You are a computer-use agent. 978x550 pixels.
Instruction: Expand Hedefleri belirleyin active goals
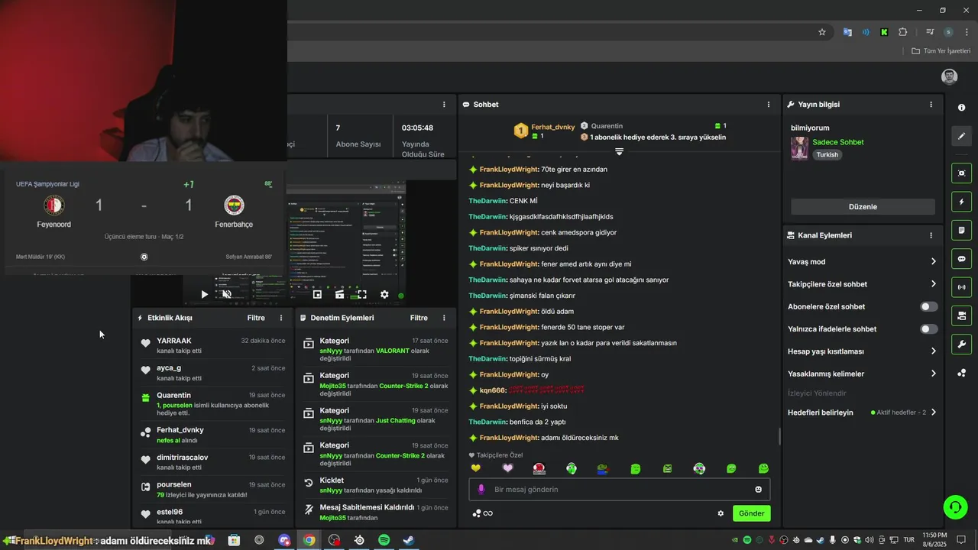tap(862, 412)
